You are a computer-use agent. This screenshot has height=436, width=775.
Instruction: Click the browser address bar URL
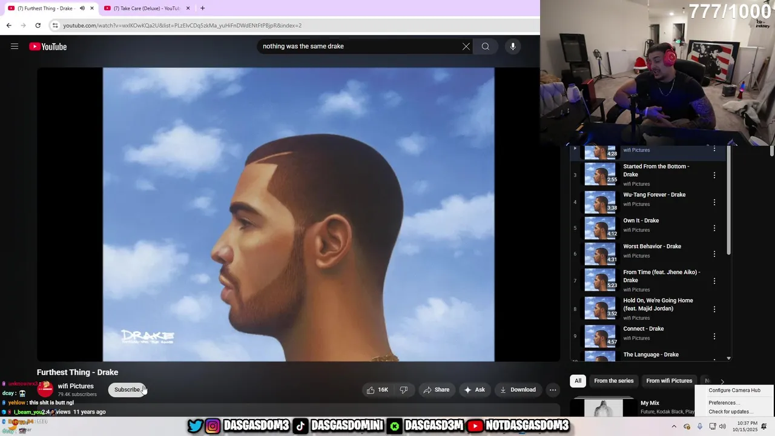tap(182, 25)
